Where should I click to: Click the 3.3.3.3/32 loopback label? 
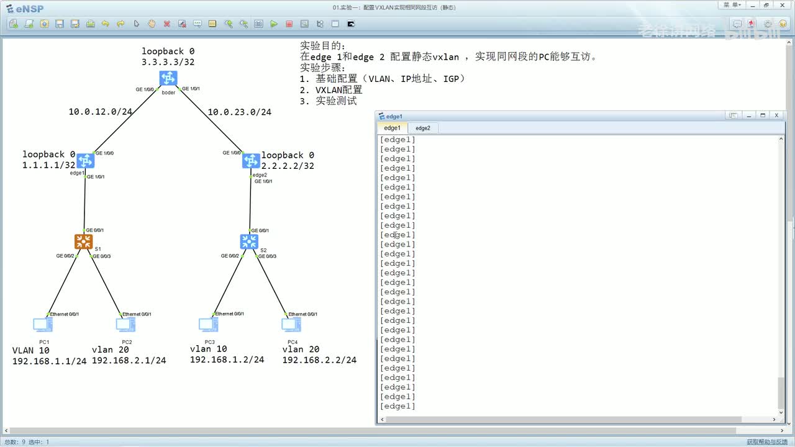pyautogui.click(x=168, y=62)
